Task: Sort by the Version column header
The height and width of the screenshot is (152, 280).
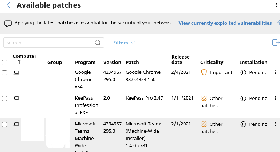Action: [x=112, y=62]
